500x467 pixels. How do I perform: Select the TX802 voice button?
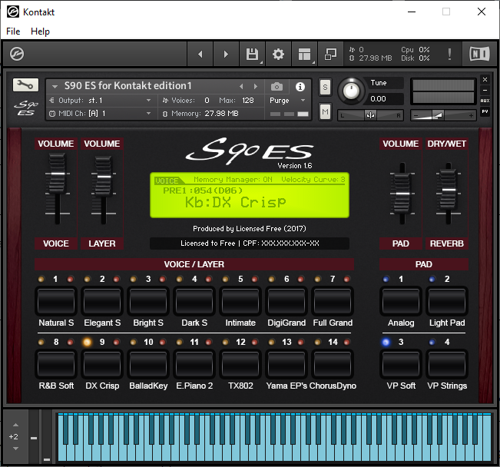pos(240,364)
